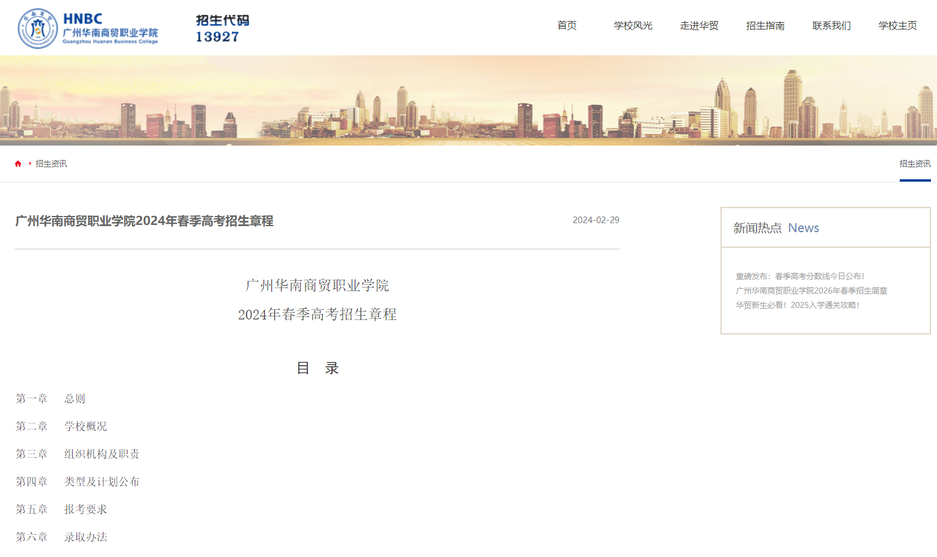937x557 pixels.
Task: Open 华贸新生必看！2025入学通关攻略
Action: [798, 305]
